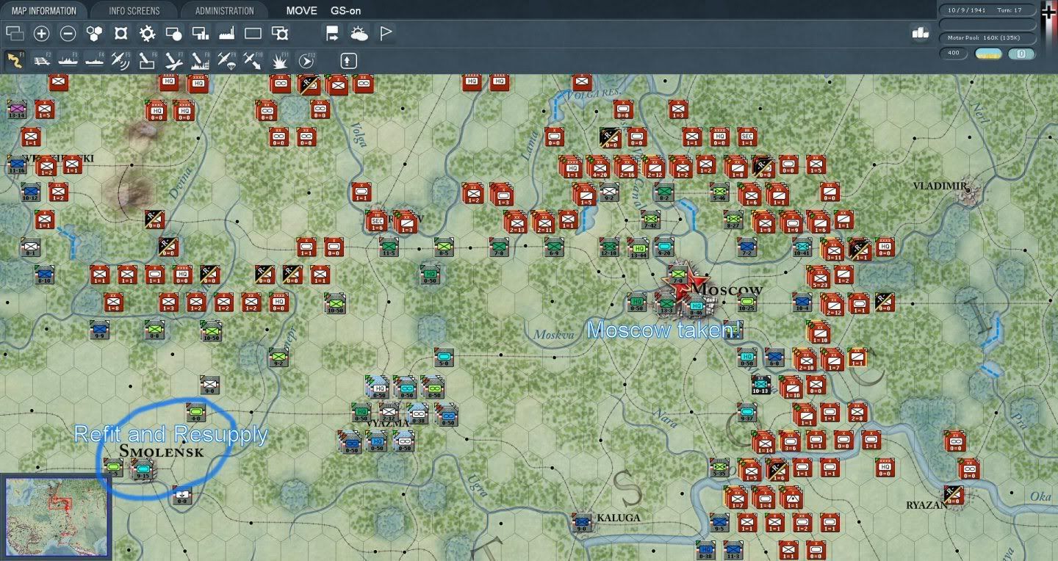Image resolution: width=1058 pixels, height=561 pixels.
Task: Toggle the monitor with bars overlay icon
Action: click(200, 33)
